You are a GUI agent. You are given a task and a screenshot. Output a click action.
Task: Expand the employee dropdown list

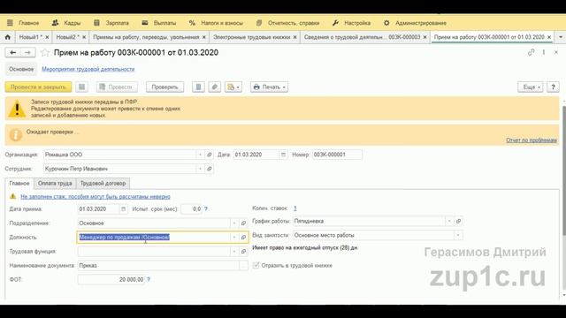(201, 169)
